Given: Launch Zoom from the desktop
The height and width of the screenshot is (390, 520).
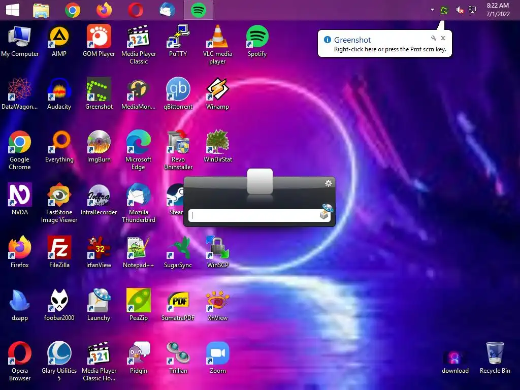Looking at the screenshot, I should tap(217, 357).
